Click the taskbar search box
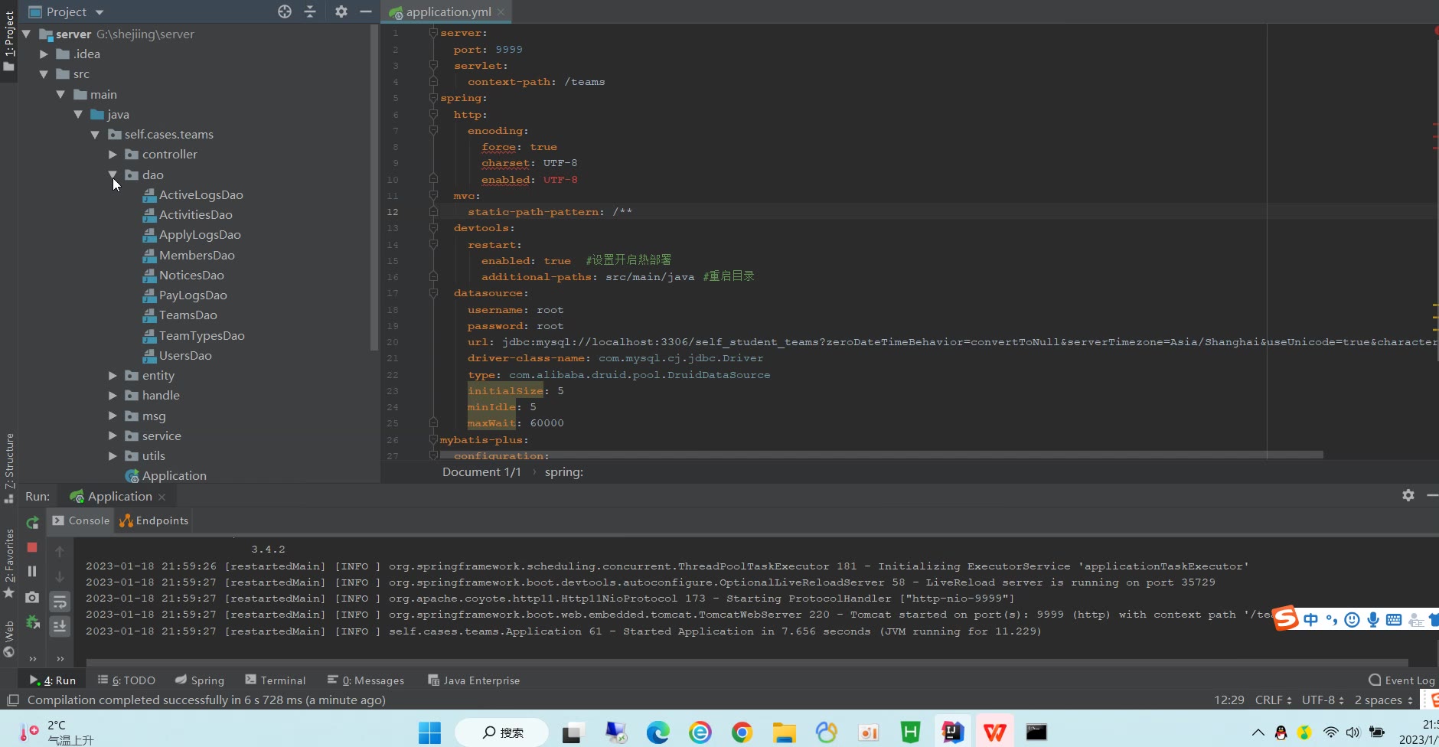Image resolution: width=1439 pixels, height=747 pixels. click(x=501, y=732)
